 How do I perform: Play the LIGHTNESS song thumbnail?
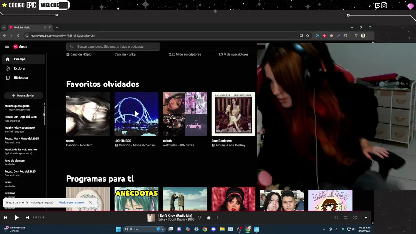(x=136, y=114)
